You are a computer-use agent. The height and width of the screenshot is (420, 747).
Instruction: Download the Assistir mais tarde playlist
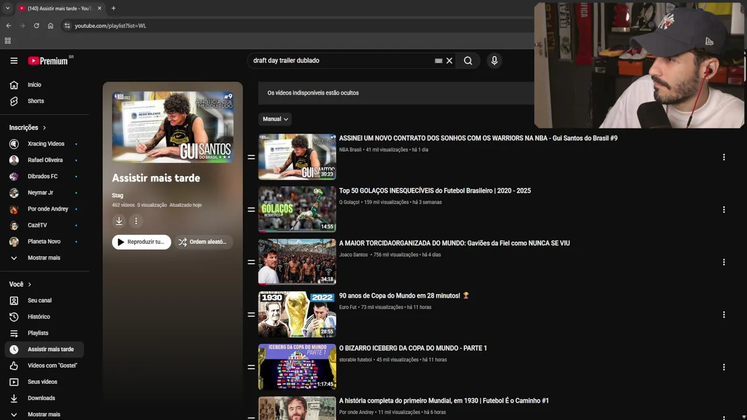tap(119, 221)
